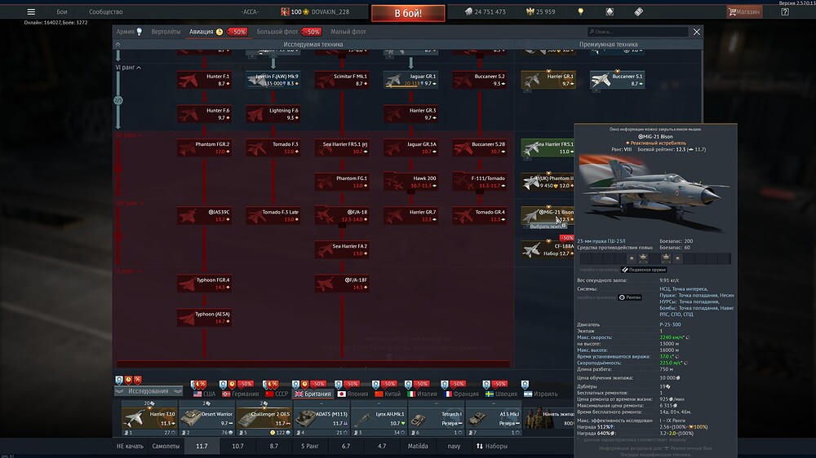
Task: Select the Typhoon FGR.4 aircraft card
Action: click(x=204, y=284)
